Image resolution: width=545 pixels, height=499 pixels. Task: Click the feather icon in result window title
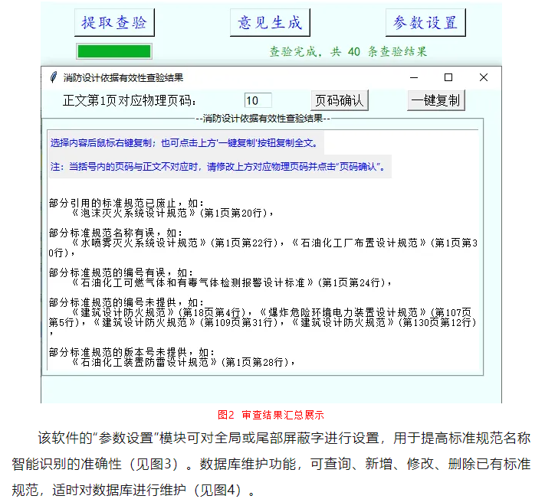click(x=53, y=77)
